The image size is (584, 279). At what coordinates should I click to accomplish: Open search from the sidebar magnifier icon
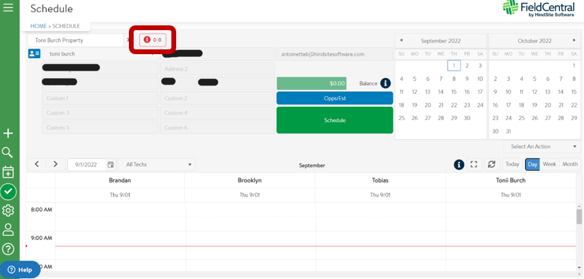coord(8,152)
